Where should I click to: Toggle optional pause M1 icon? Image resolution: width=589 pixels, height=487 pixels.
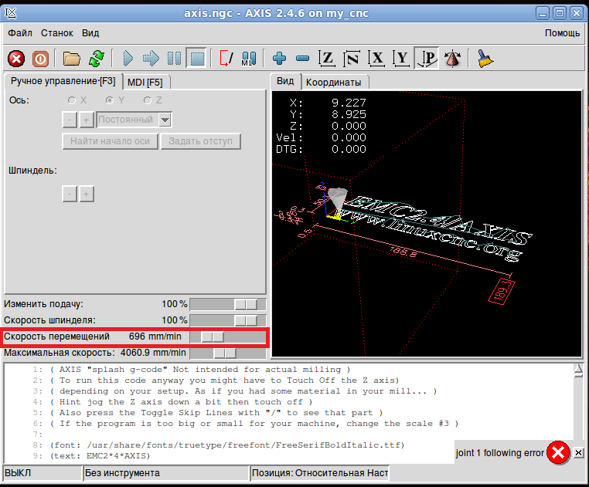coord(249,59)
